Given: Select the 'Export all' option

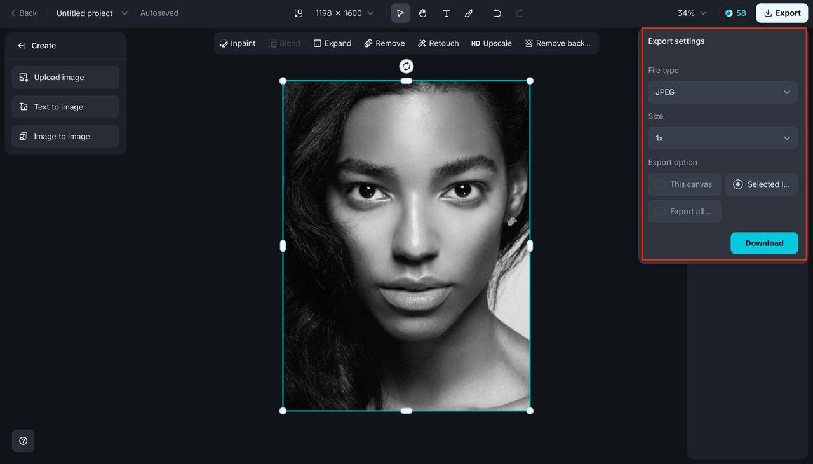Looking at the screenshot, I should pyautogui.click(x=684, y=211).
